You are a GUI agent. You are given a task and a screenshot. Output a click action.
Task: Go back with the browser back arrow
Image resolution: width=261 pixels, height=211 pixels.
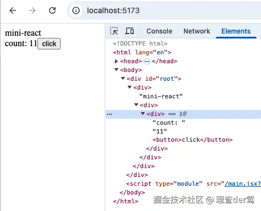(x=13, y=10)
